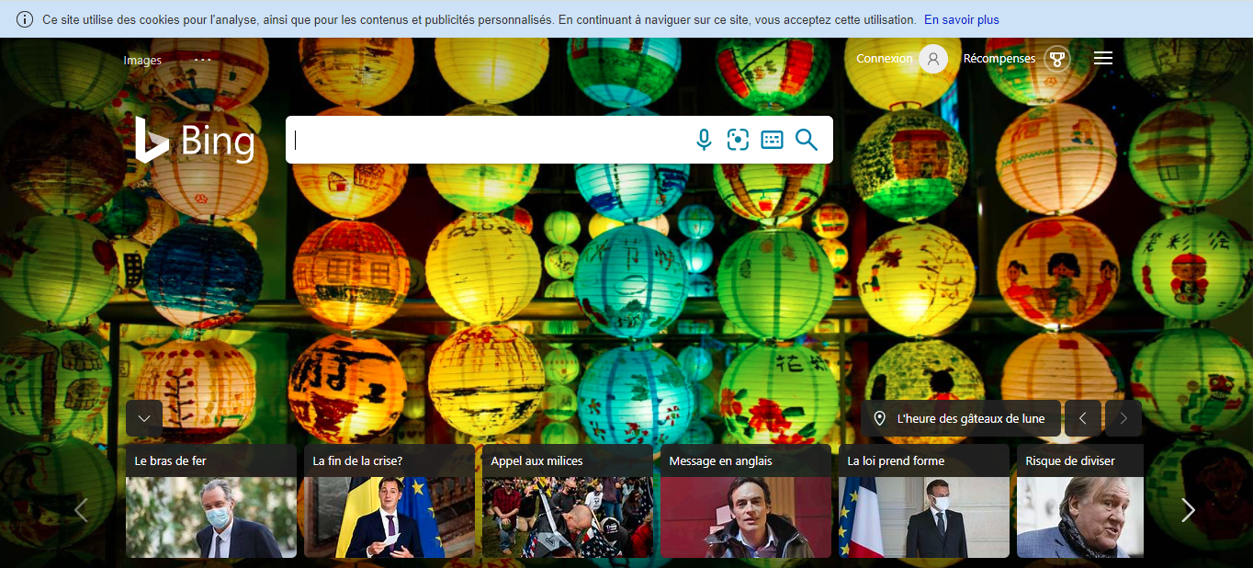Click the user avatar sign-in icon
The height and width of the screenshot is (568, 1253).
932,59
